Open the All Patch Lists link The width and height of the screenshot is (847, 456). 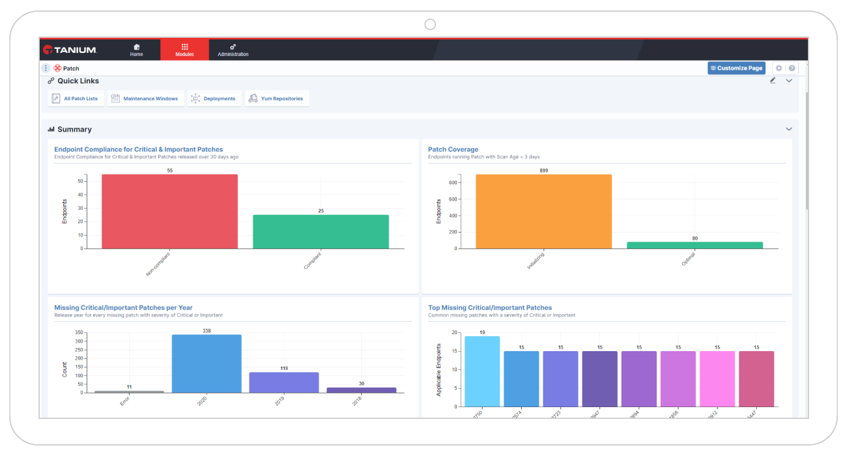[76, 99]
